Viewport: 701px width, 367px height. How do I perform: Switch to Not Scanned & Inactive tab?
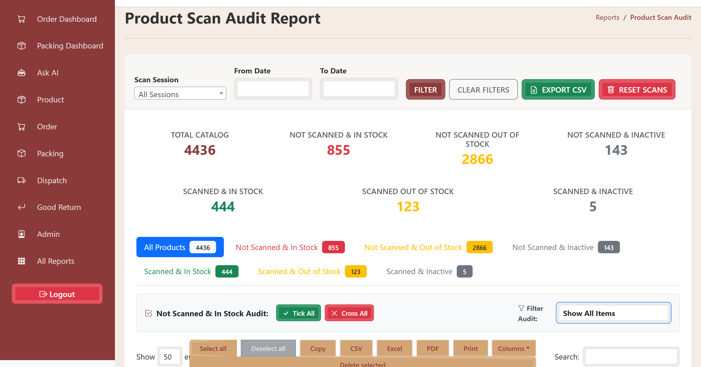coord(566,247)
